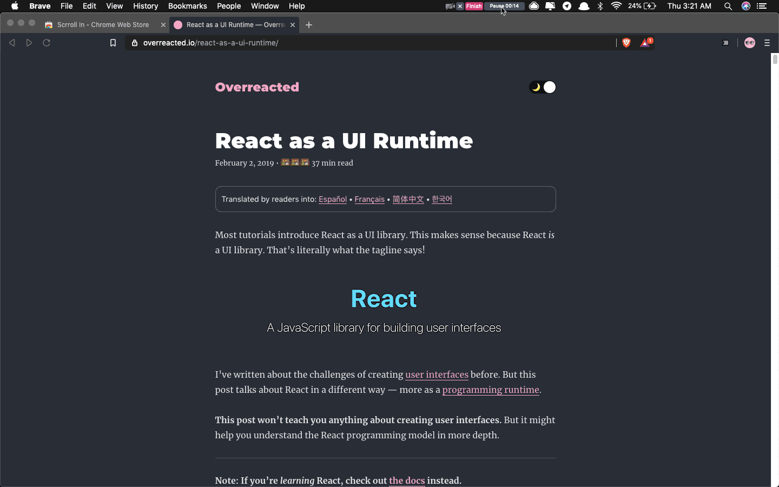Click the React tagline image
This screenshot has width=779, height=487.
[384, 312]
